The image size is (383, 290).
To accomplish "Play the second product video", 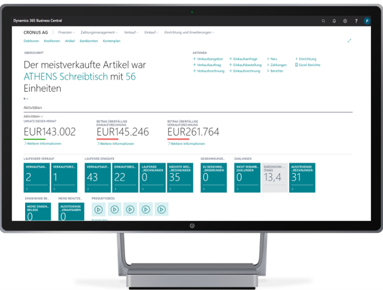I will tap(114, 209).
